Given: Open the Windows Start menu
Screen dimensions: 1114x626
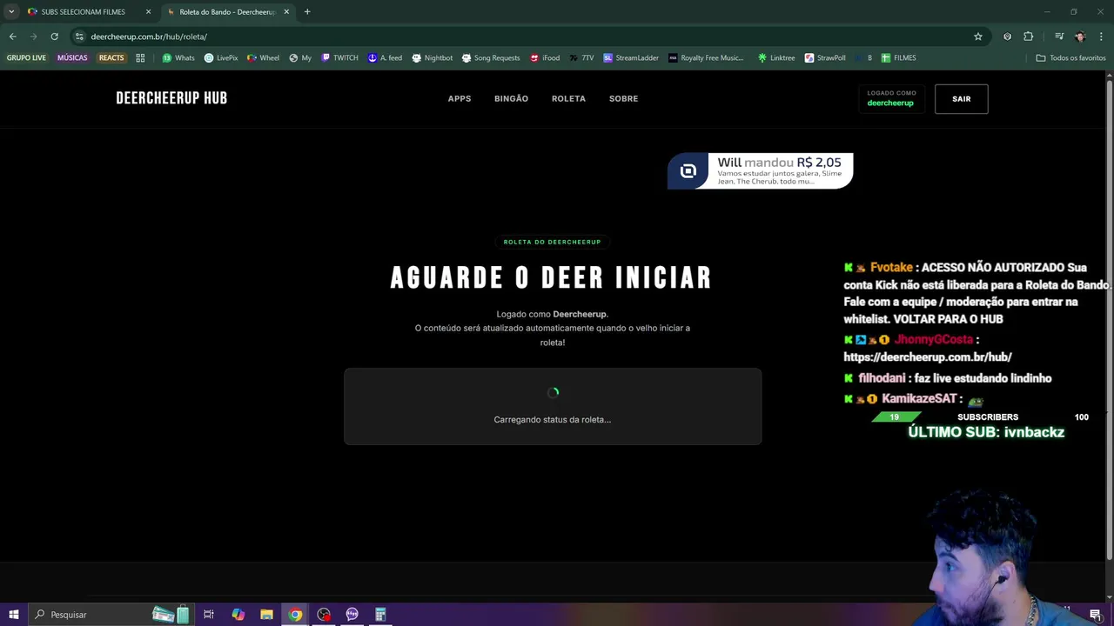Looking at the screenshot, I should pyautogui.click(x=13, y=615).
